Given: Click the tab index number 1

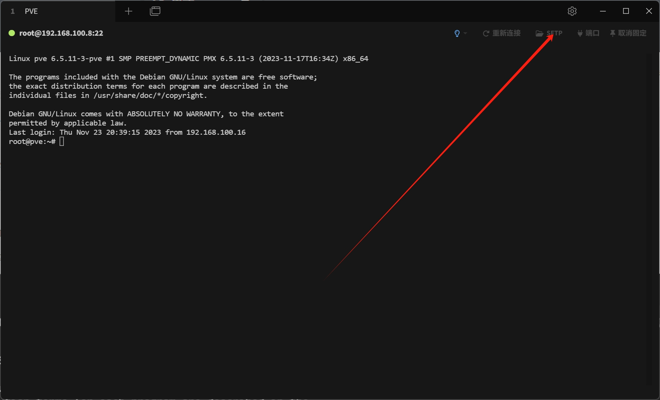Looking at the screenshot, I should click(13, 11).
